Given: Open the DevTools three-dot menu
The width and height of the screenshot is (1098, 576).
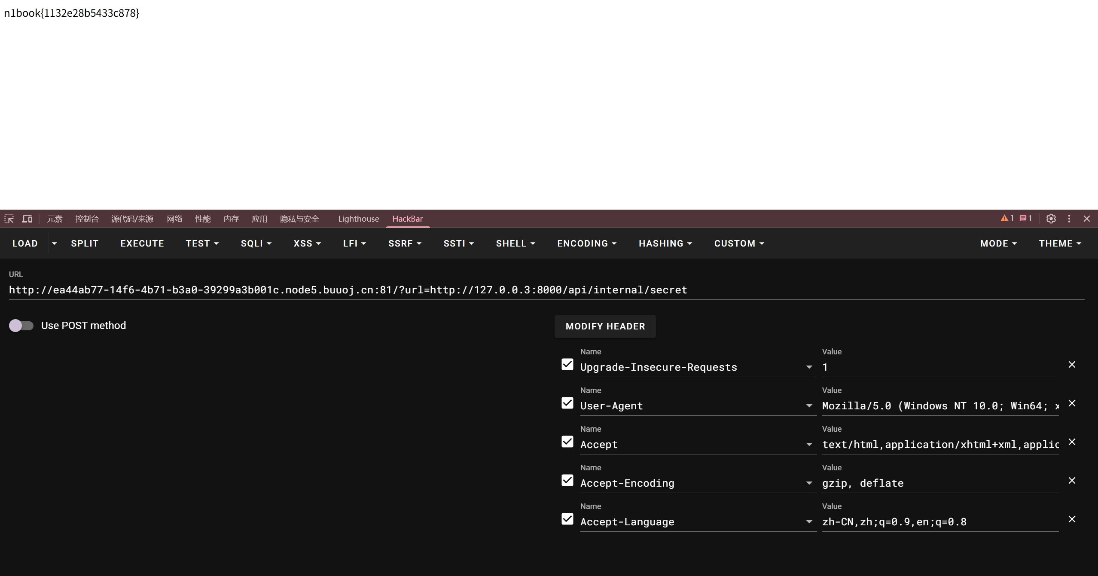Looking at the screenshot, I should (1069, 219).
